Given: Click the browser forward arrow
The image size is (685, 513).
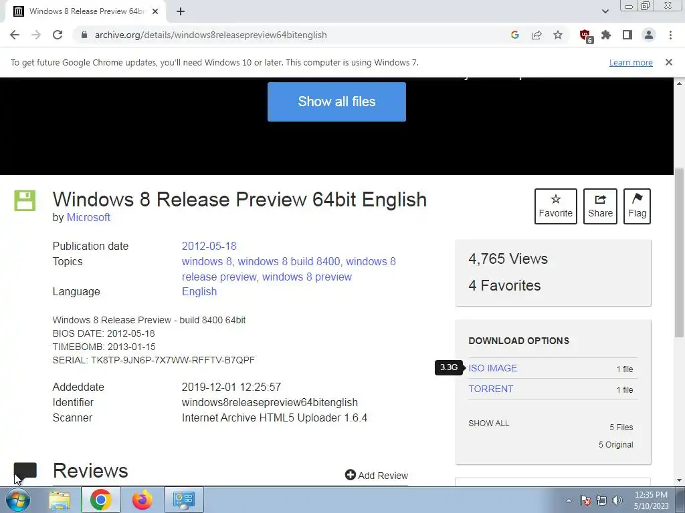Looking at the screenshot, I should [x=36, y=35].
